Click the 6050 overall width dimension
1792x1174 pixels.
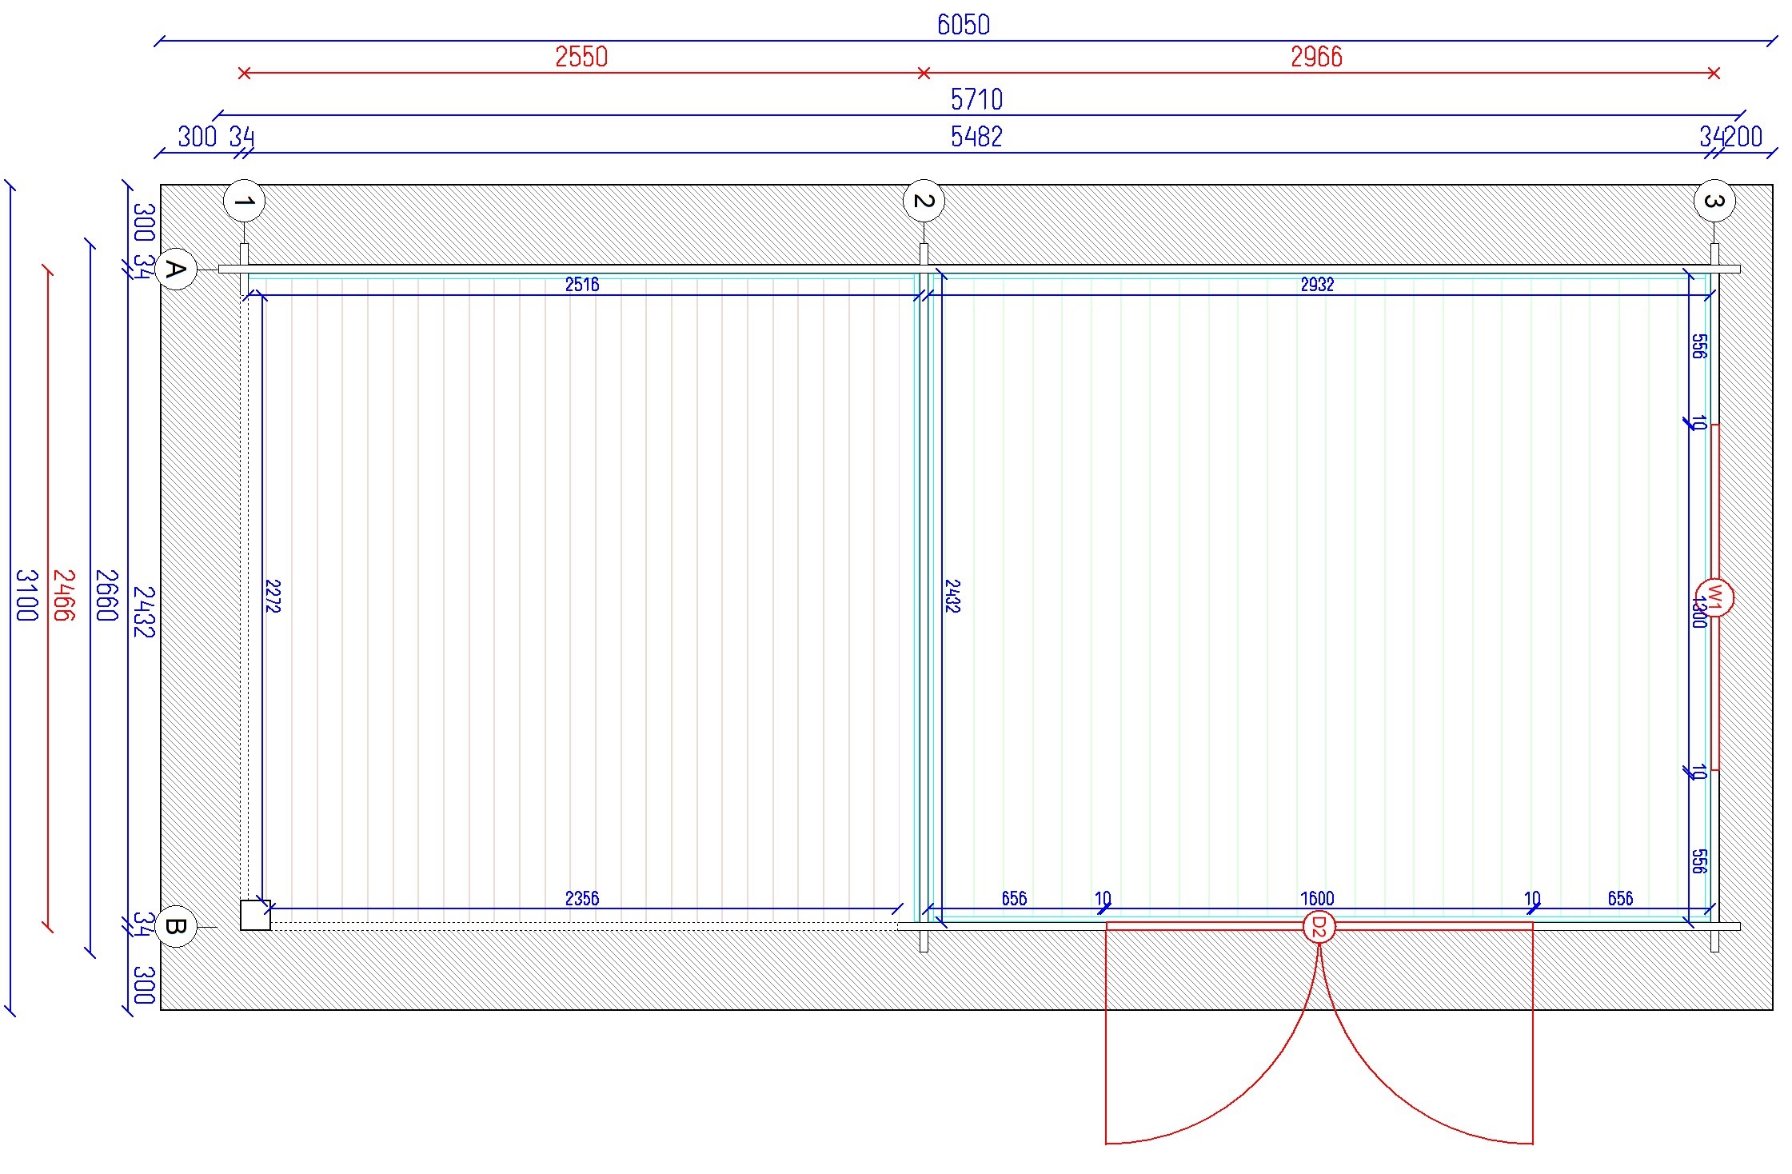pos(963,26)
